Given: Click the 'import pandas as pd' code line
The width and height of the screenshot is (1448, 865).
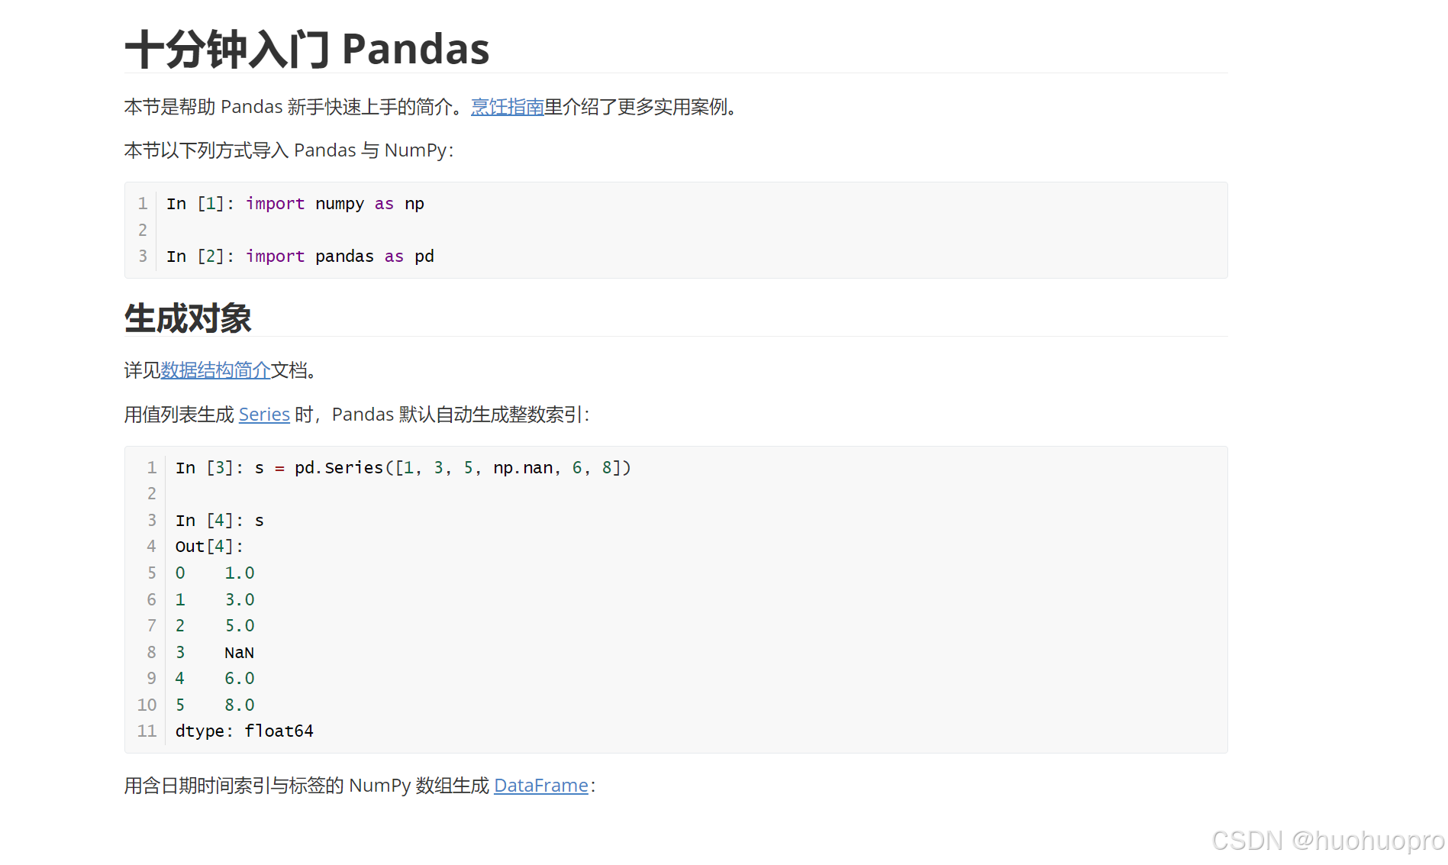Looking at the screenshot, I should pos(300,257).
